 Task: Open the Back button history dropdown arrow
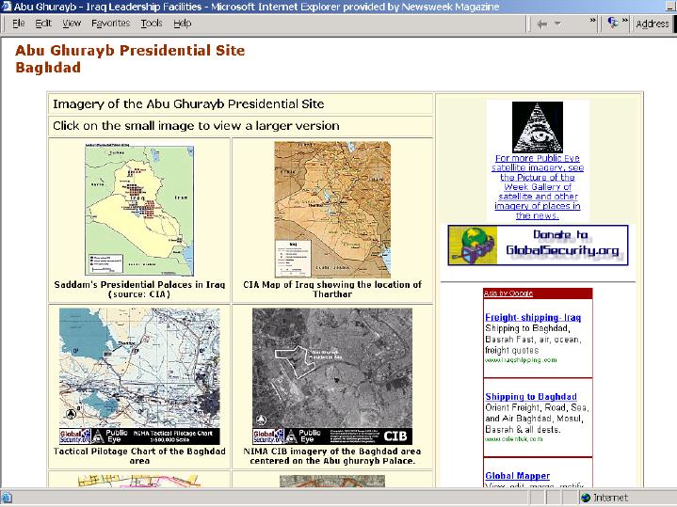[x=557, y=24]
